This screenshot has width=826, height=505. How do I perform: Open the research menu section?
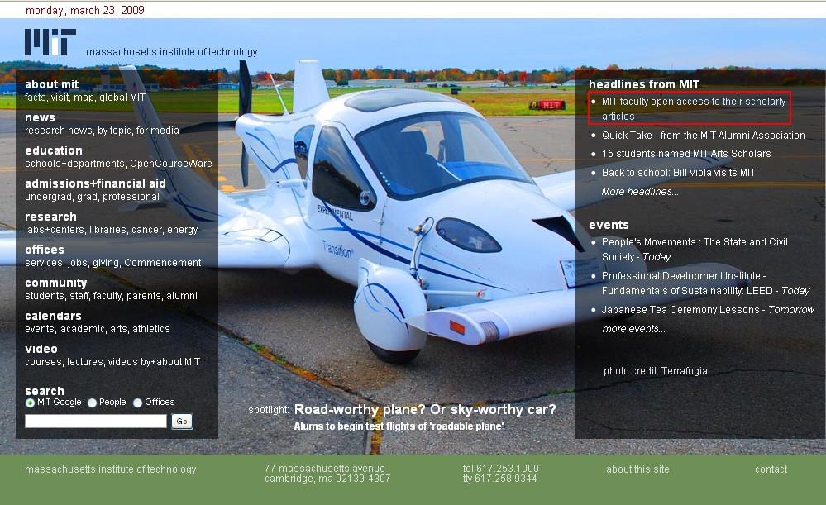50,217
